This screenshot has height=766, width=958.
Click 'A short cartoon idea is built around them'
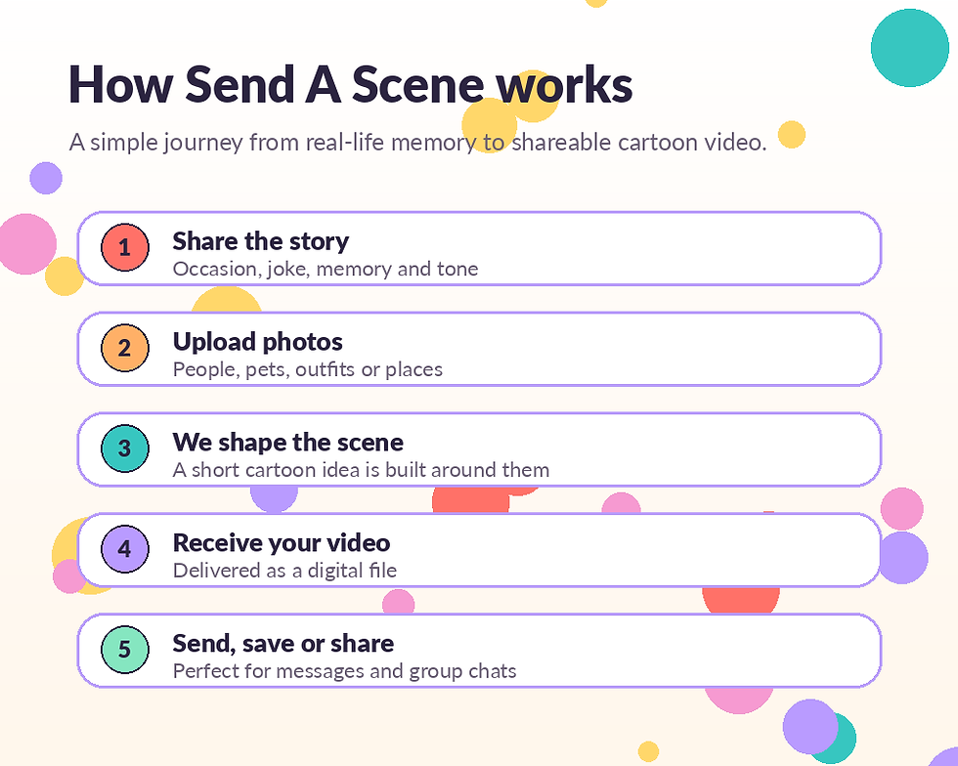click(361, 470)
